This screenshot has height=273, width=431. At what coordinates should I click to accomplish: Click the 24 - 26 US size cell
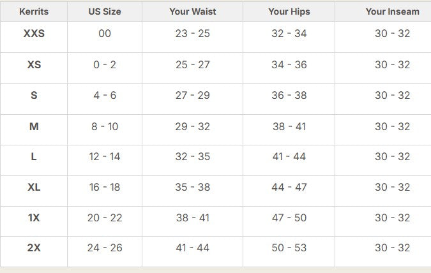click(105, 248)
